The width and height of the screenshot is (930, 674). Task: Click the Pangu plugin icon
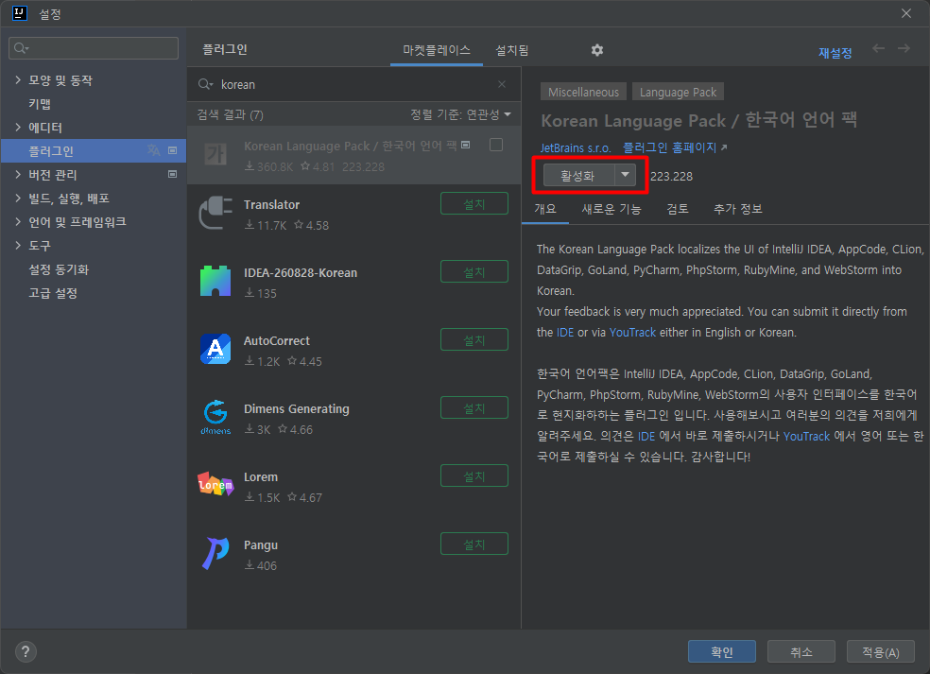click(x=215, y=553)
